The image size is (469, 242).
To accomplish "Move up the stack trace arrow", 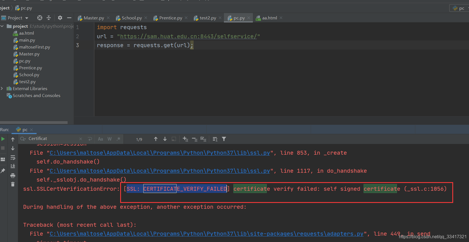I will point(13,139).
